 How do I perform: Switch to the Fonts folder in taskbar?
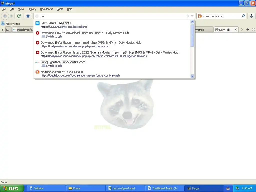[x=85, y=188]
